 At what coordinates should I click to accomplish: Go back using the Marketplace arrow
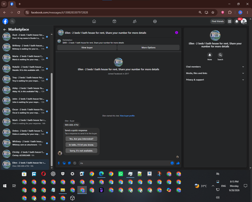click(5, 29)
